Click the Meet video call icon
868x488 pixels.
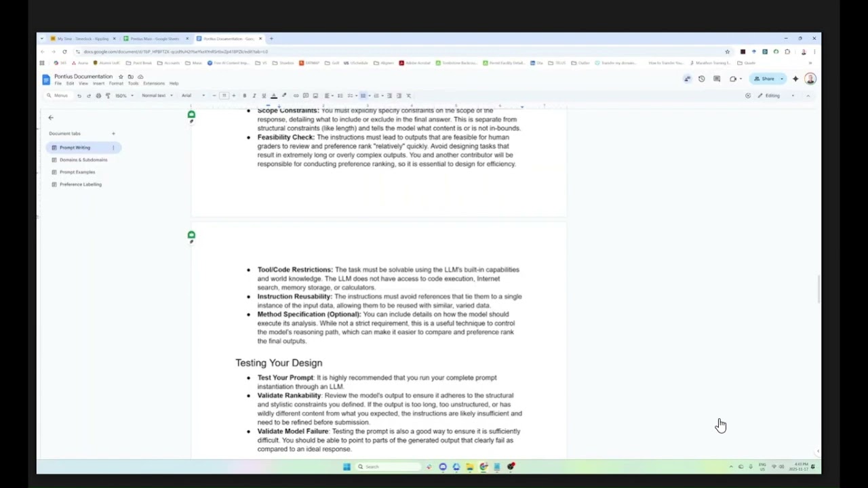733,79
